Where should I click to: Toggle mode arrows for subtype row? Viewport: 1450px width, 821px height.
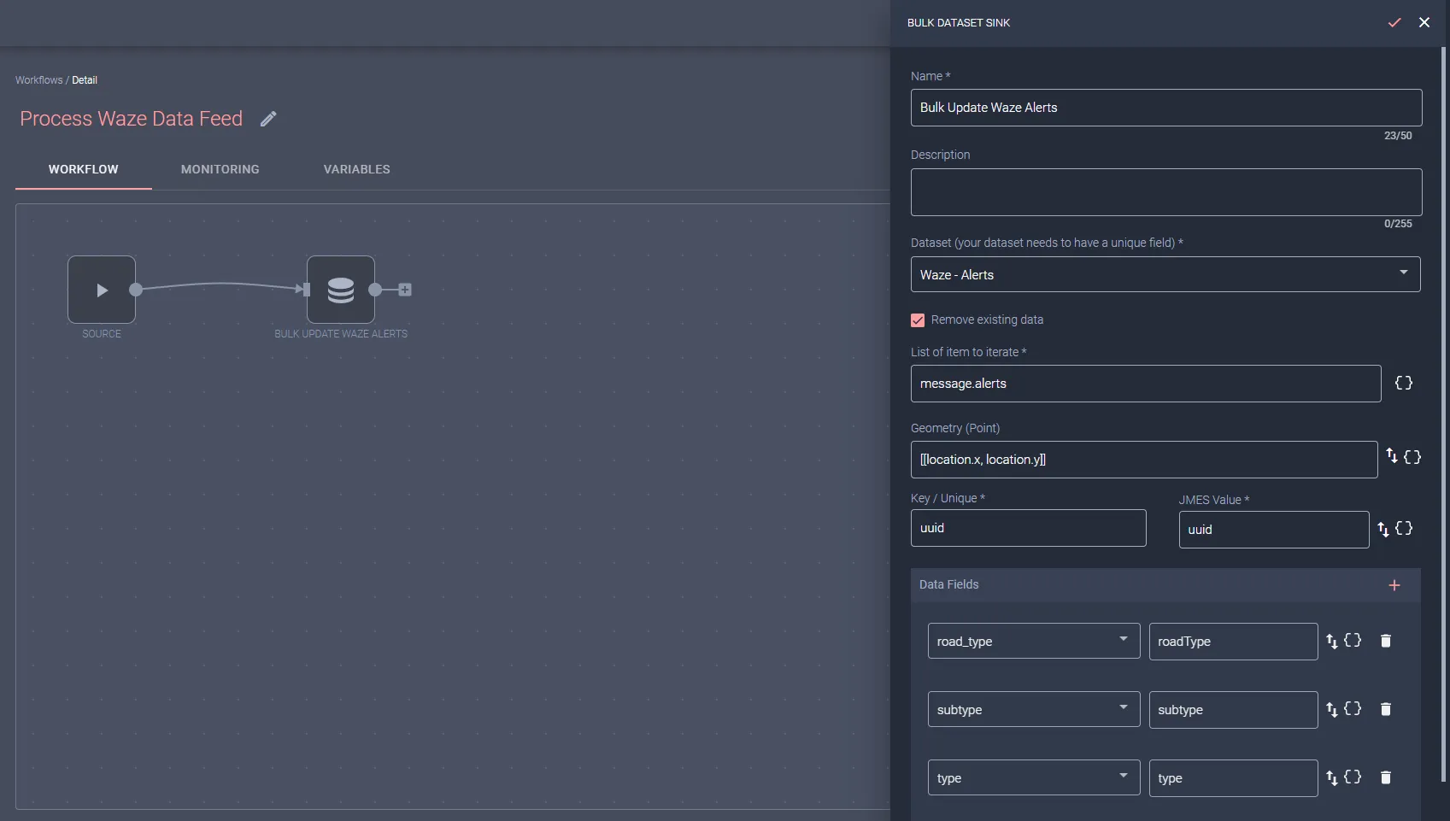click(x=1332, y=710)
